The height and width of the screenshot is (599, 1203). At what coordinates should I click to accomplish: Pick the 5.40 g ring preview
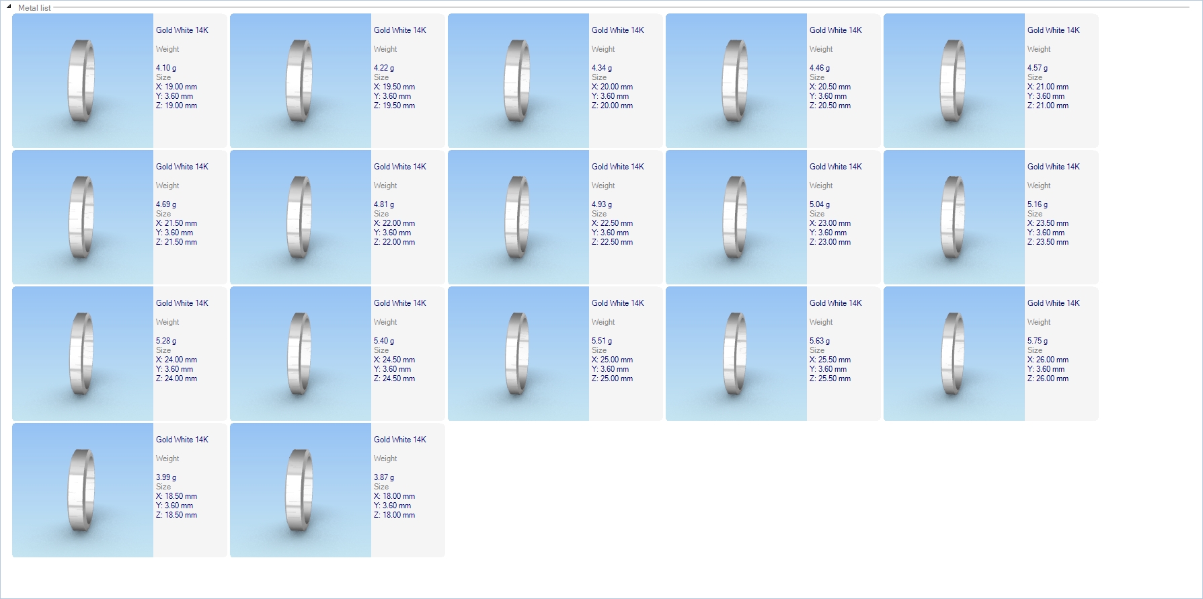click(301, 354)
